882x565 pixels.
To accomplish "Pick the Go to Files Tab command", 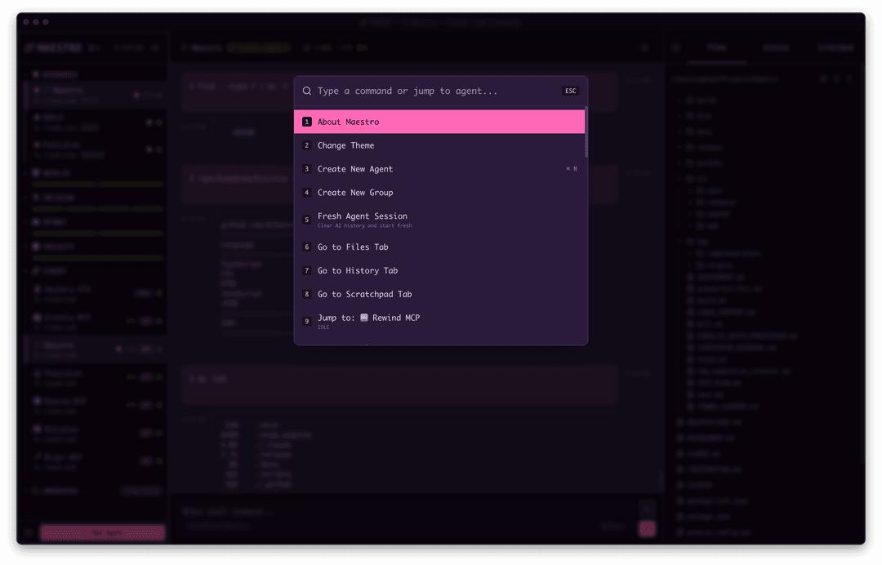I will pos(439,247).
